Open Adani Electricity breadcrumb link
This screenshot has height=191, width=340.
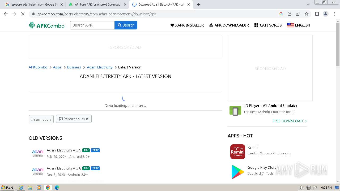pyautogui.click(x=100, y=67)
